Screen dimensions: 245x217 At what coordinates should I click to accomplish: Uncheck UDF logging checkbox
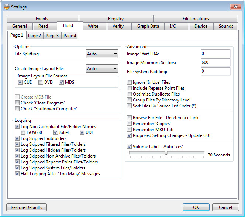(82, 132)
